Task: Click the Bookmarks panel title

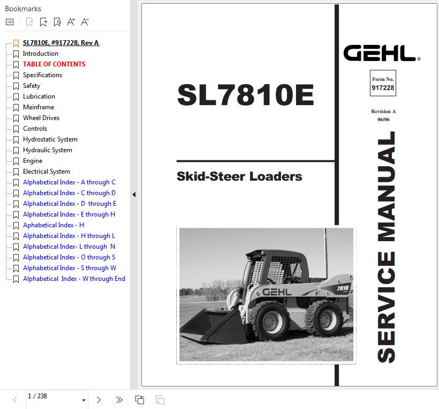Action: click(23, 9)
